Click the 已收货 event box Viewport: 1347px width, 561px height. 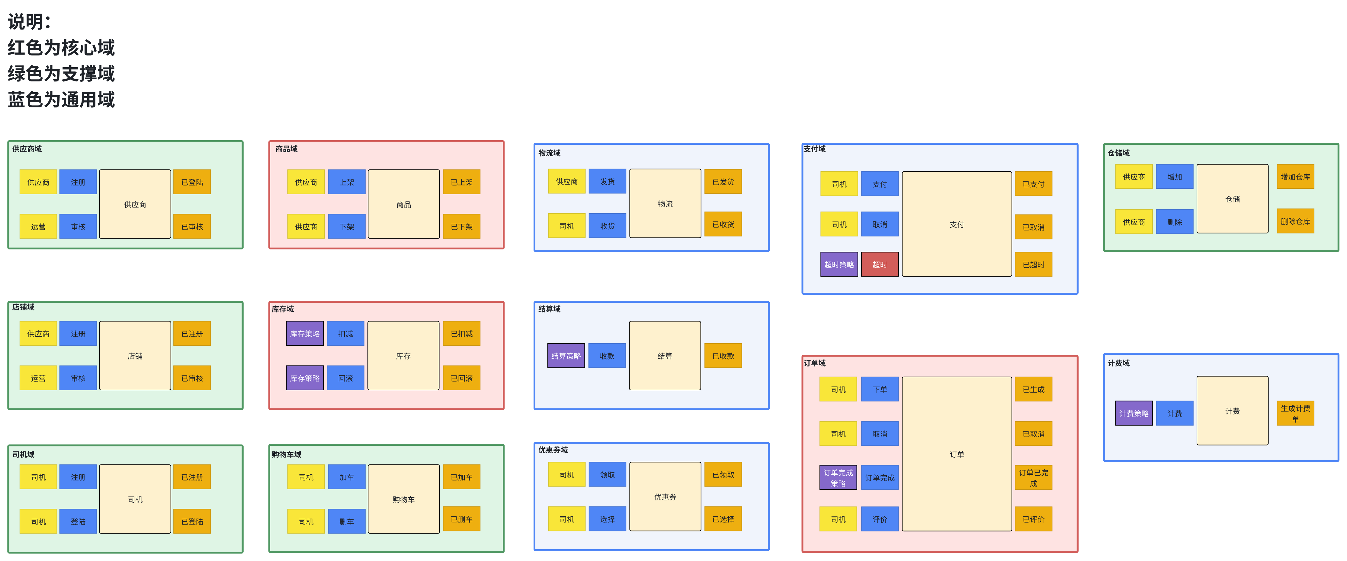click(x=723, y=224)
